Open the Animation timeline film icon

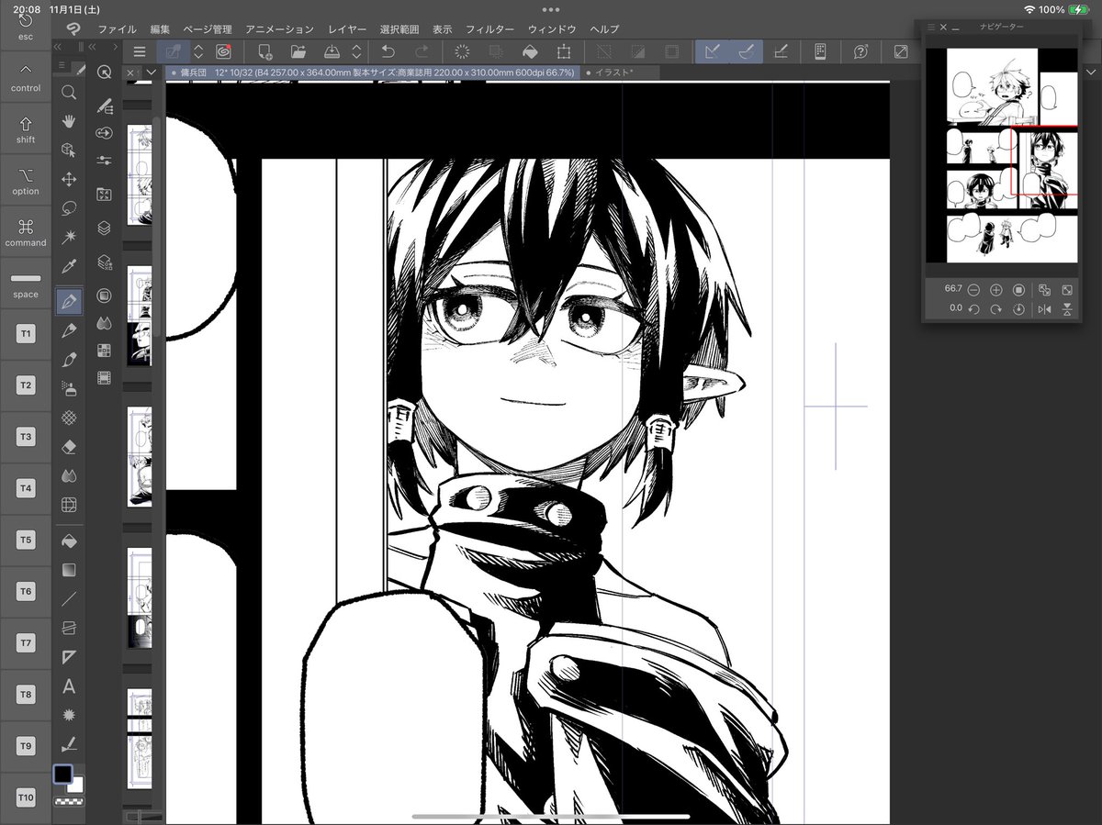(104, 377)
